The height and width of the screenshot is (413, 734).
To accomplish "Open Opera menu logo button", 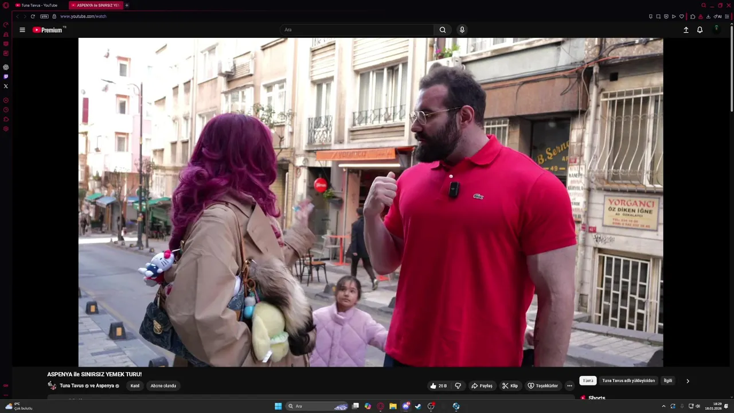I will click(x=6, y=5).
